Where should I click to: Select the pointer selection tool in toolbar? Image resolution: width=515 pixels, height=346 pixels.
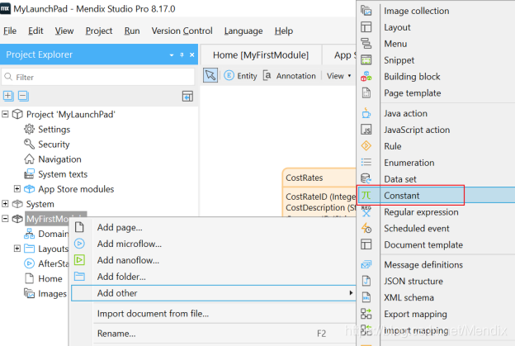click(210, 76)
